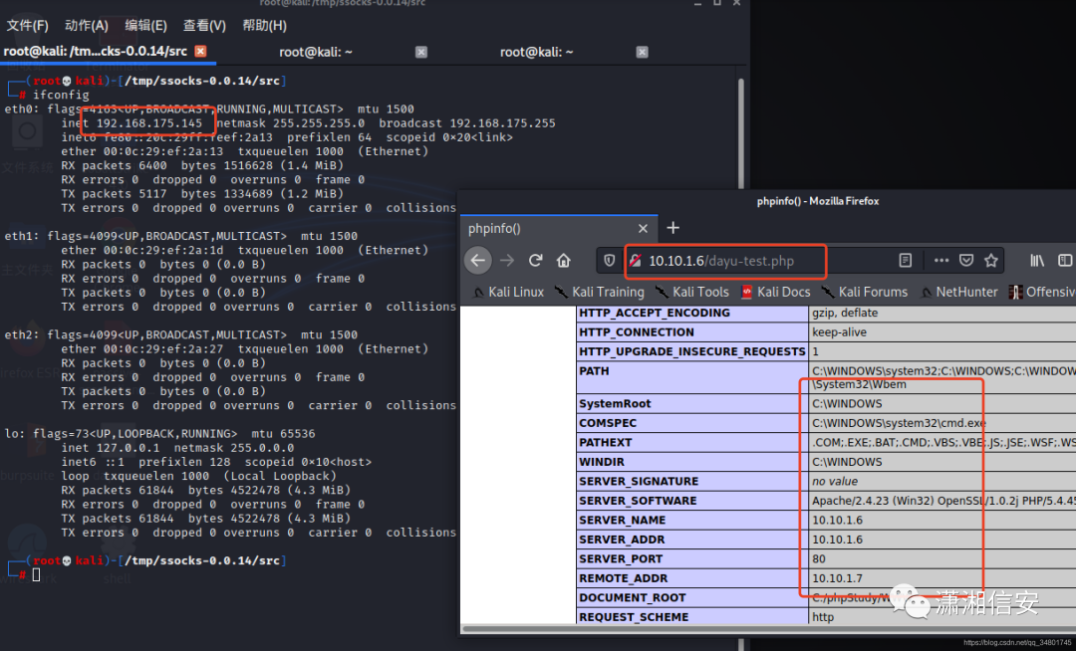The image size is (1076, 651).
Task: Toggle reader view icon
Action: click(905, 261)
